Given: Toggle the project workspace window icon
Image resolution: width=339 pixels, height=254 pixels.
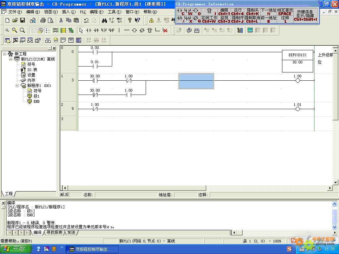Looking at the screenshot, I should (x=8, y=40).
